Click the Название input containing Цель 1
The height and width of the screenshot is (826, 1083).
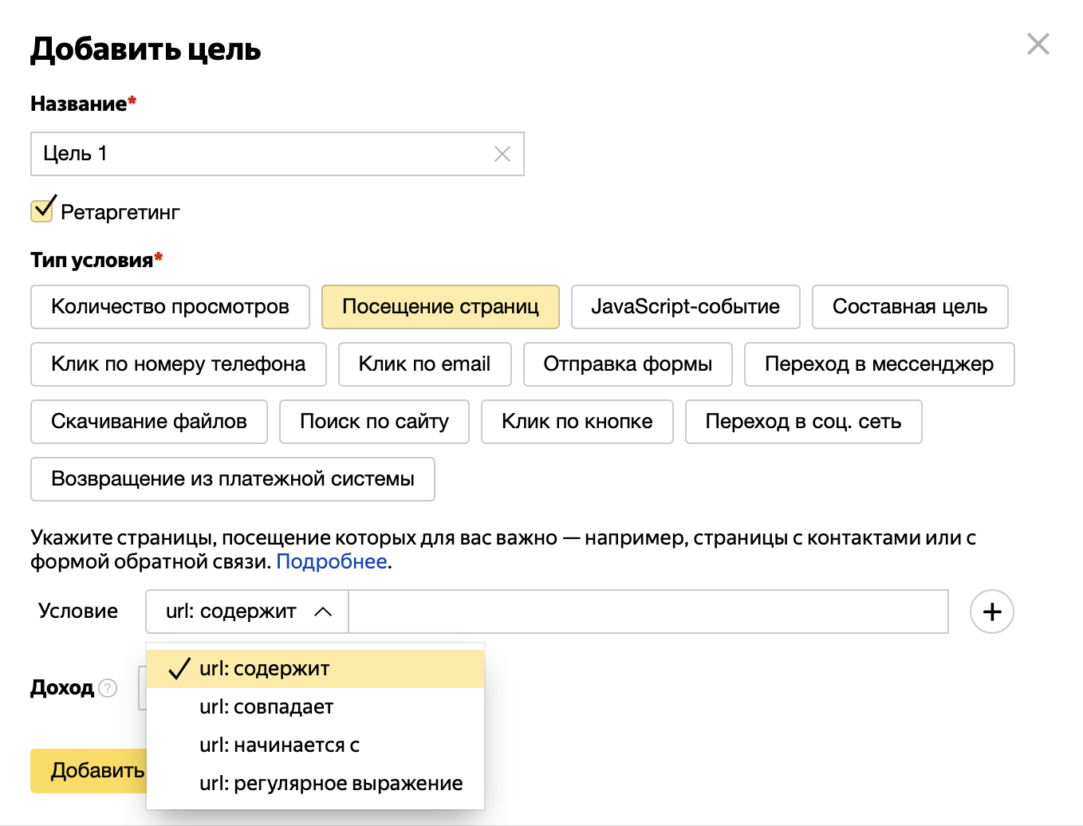[277, 154]
